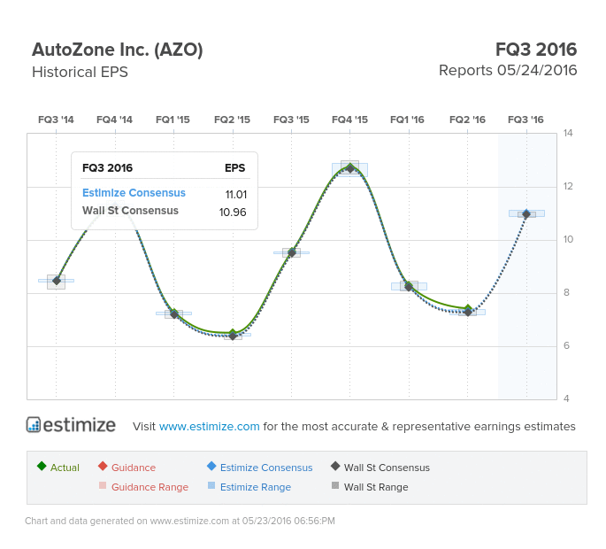Click the FQ2 '16 axis label
606x549 pixels.
[468, 120]
